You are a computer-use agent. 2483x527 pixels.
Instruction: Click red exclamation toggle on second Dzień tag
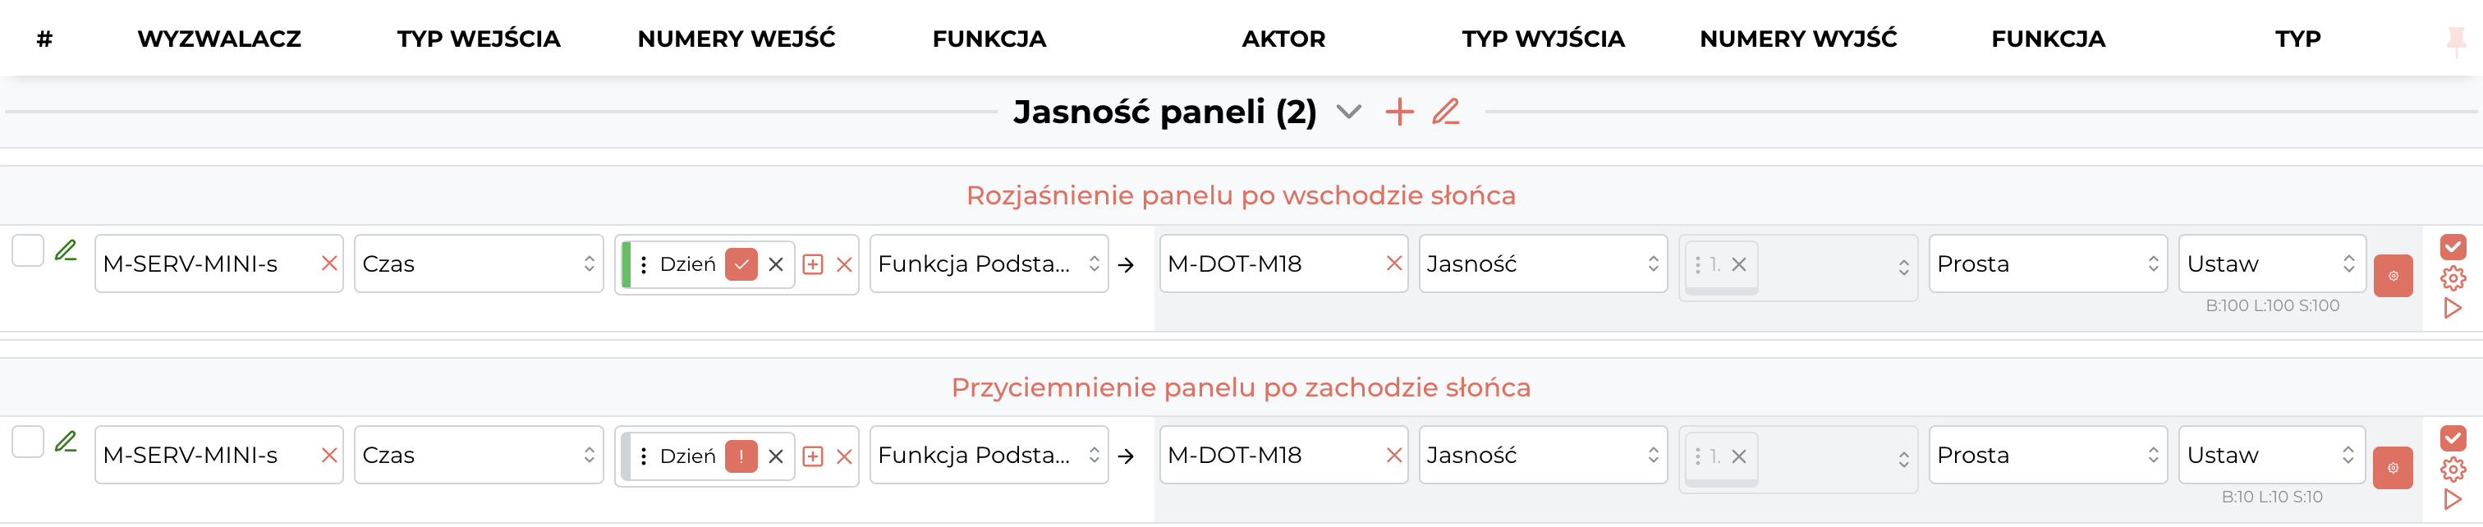[741, 456]
